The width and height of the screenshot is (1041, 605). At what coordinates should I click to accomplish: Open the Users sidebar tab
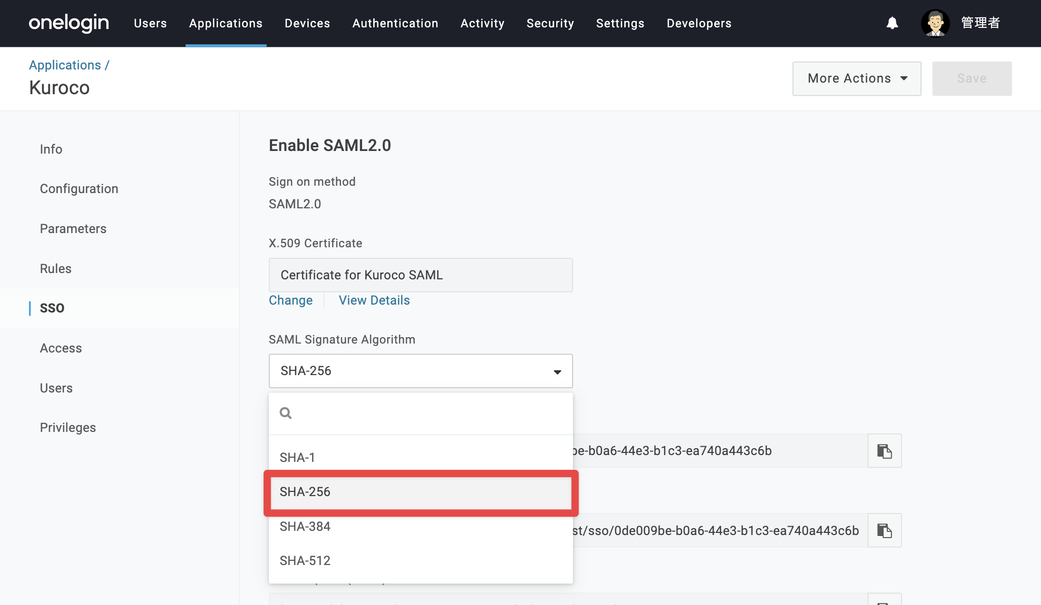[56, 388]
